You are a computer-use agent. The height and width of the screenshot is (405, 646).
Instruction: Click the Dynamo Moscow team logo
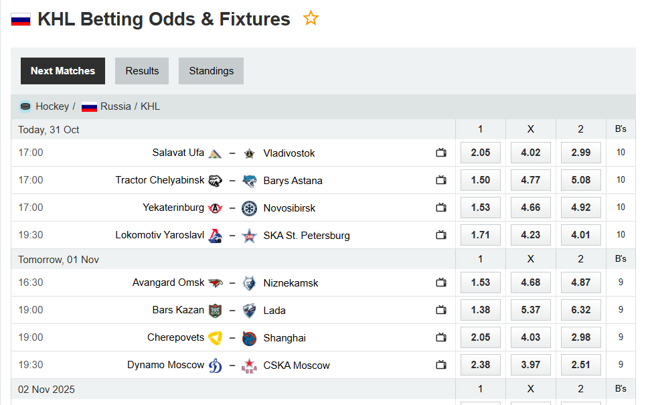pyautogui.click(x=215, y=365)
